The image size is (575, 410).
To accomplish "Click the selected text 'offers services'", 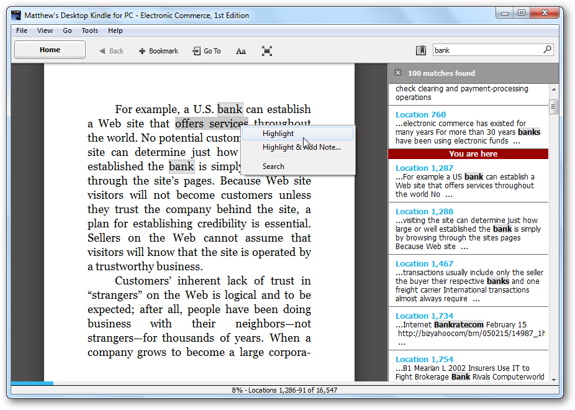I will (212, 124).
